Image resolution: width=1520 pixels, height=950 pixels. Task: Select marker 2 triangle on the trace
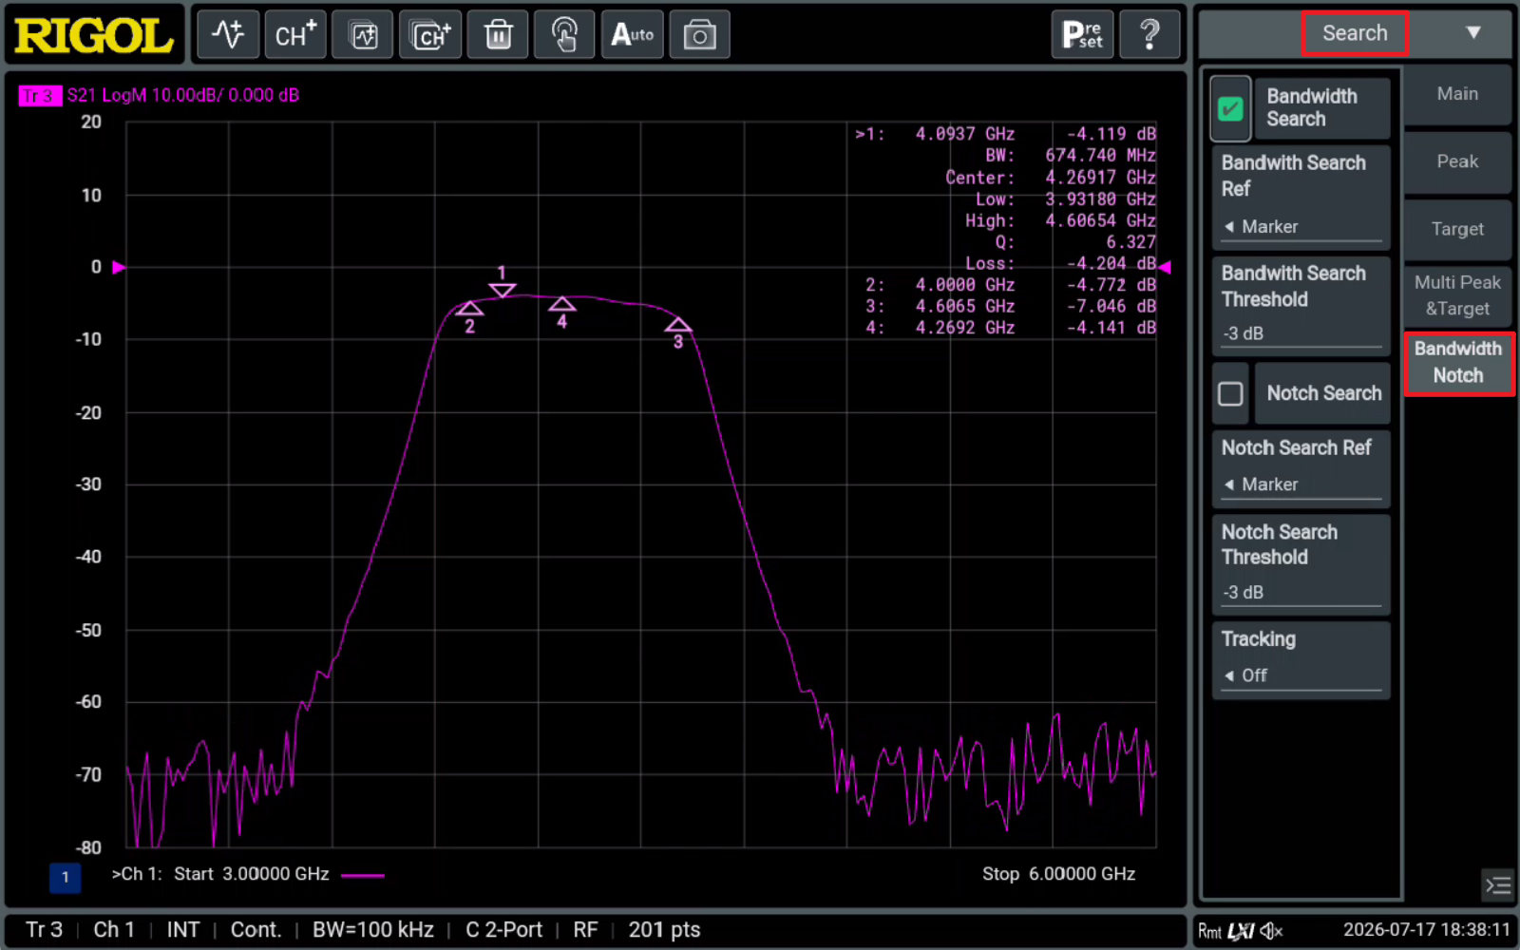click(469, 309)
